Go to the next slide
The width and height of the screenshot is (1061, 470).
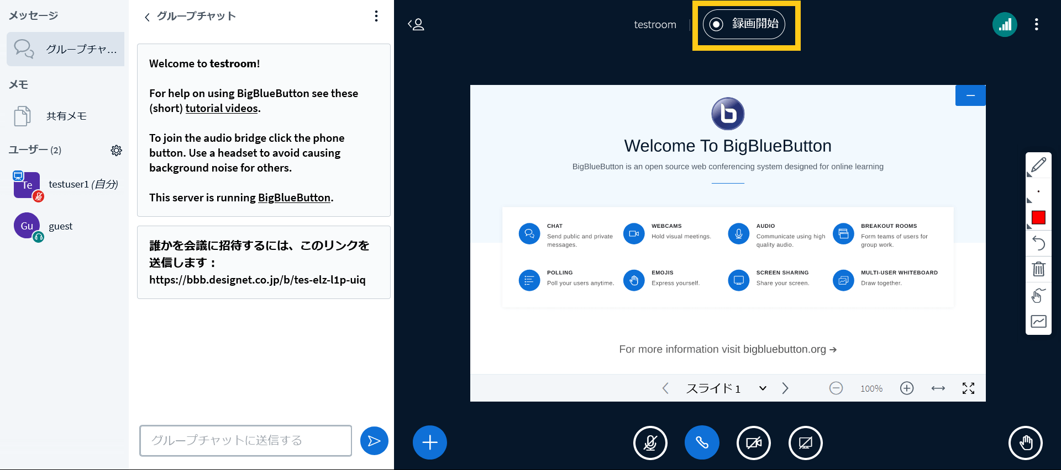click(x=785, y=388)
